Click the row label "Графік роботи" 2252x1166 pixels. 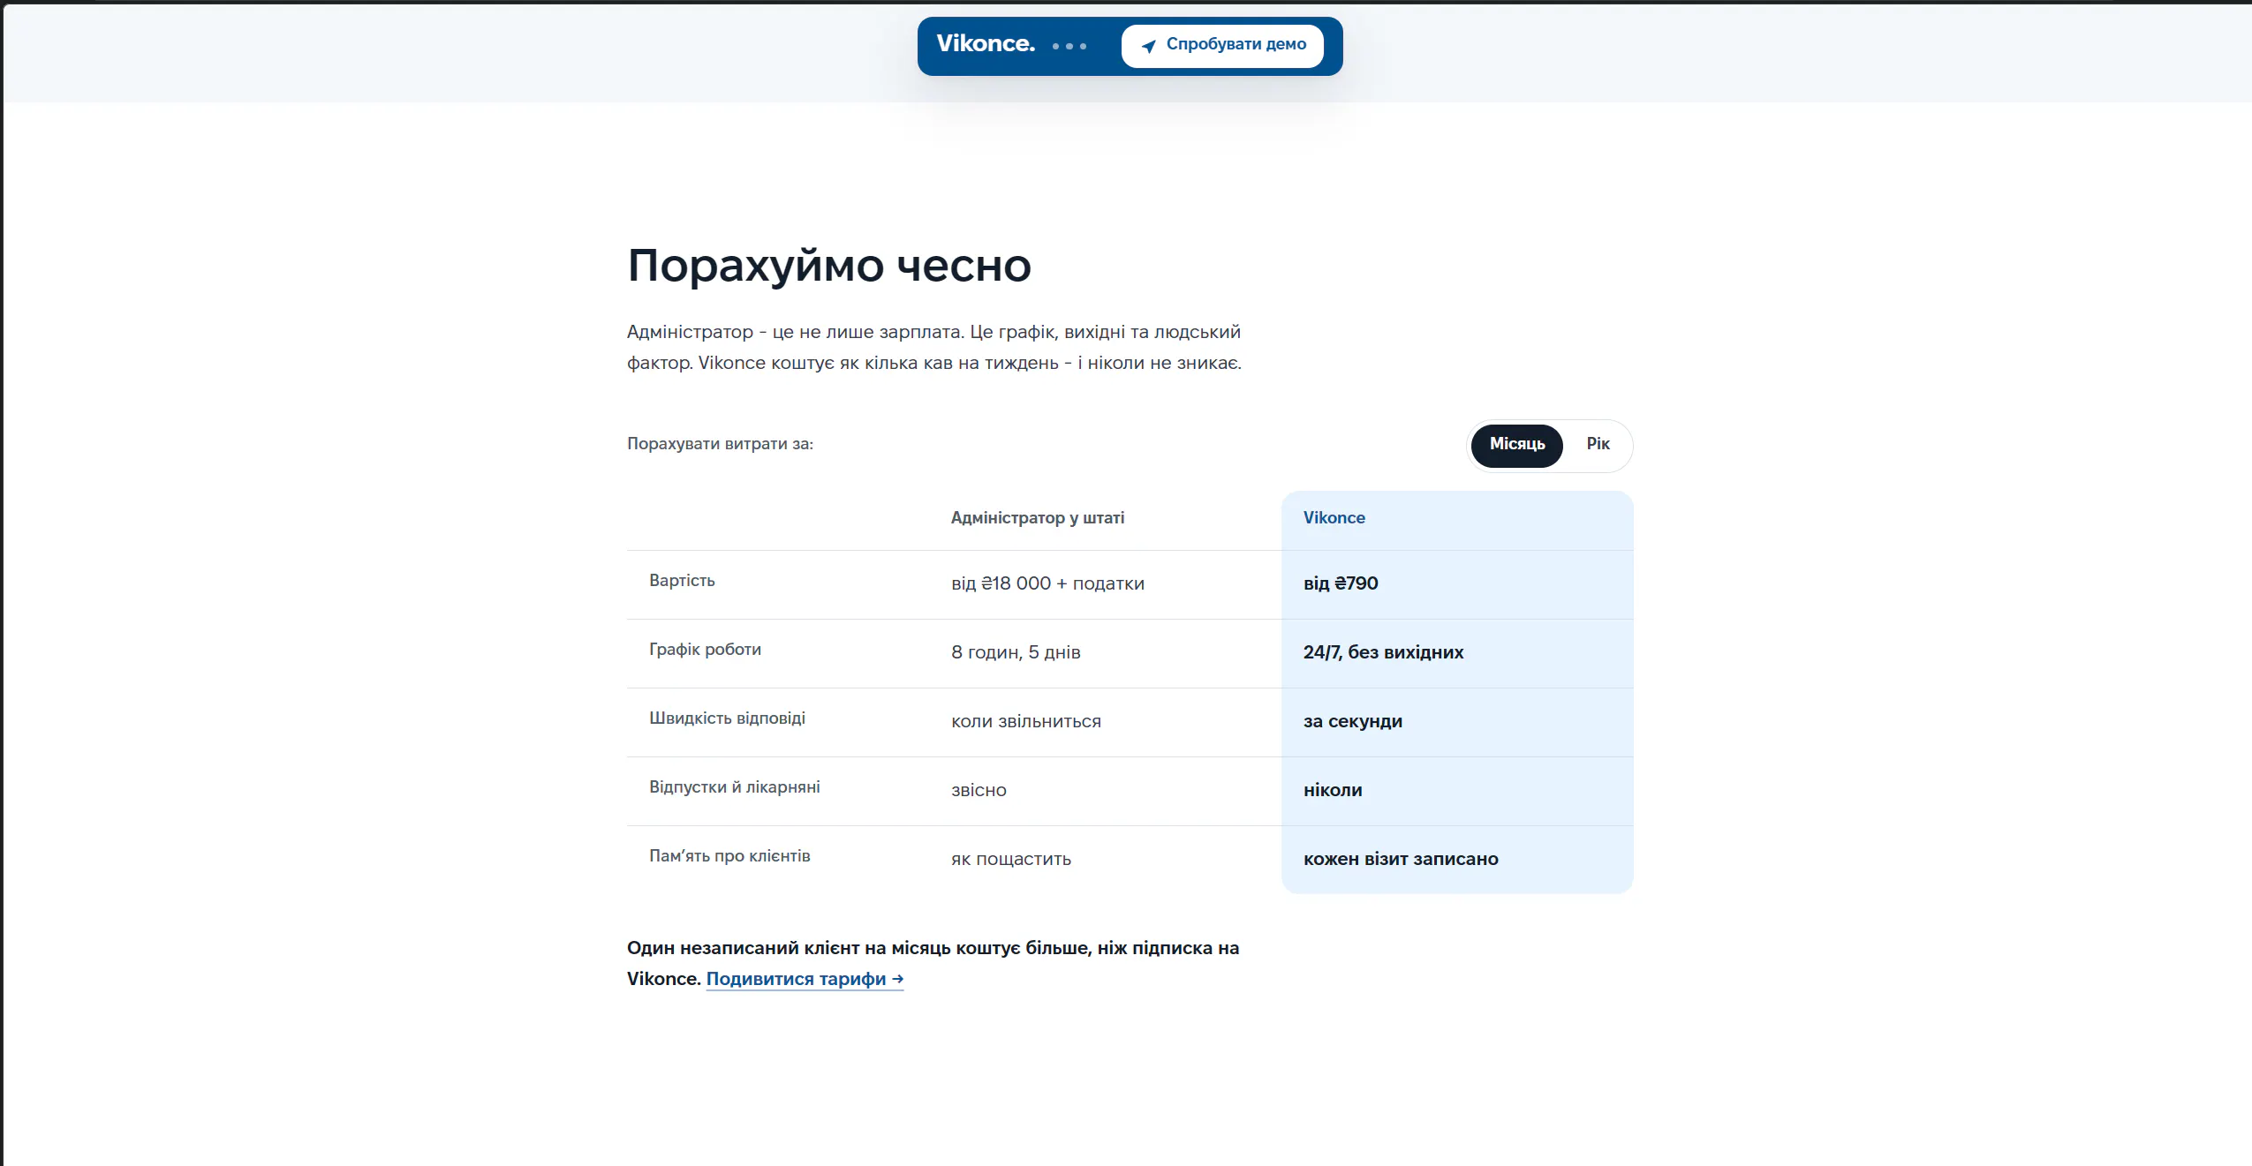[x=705, y=650]
